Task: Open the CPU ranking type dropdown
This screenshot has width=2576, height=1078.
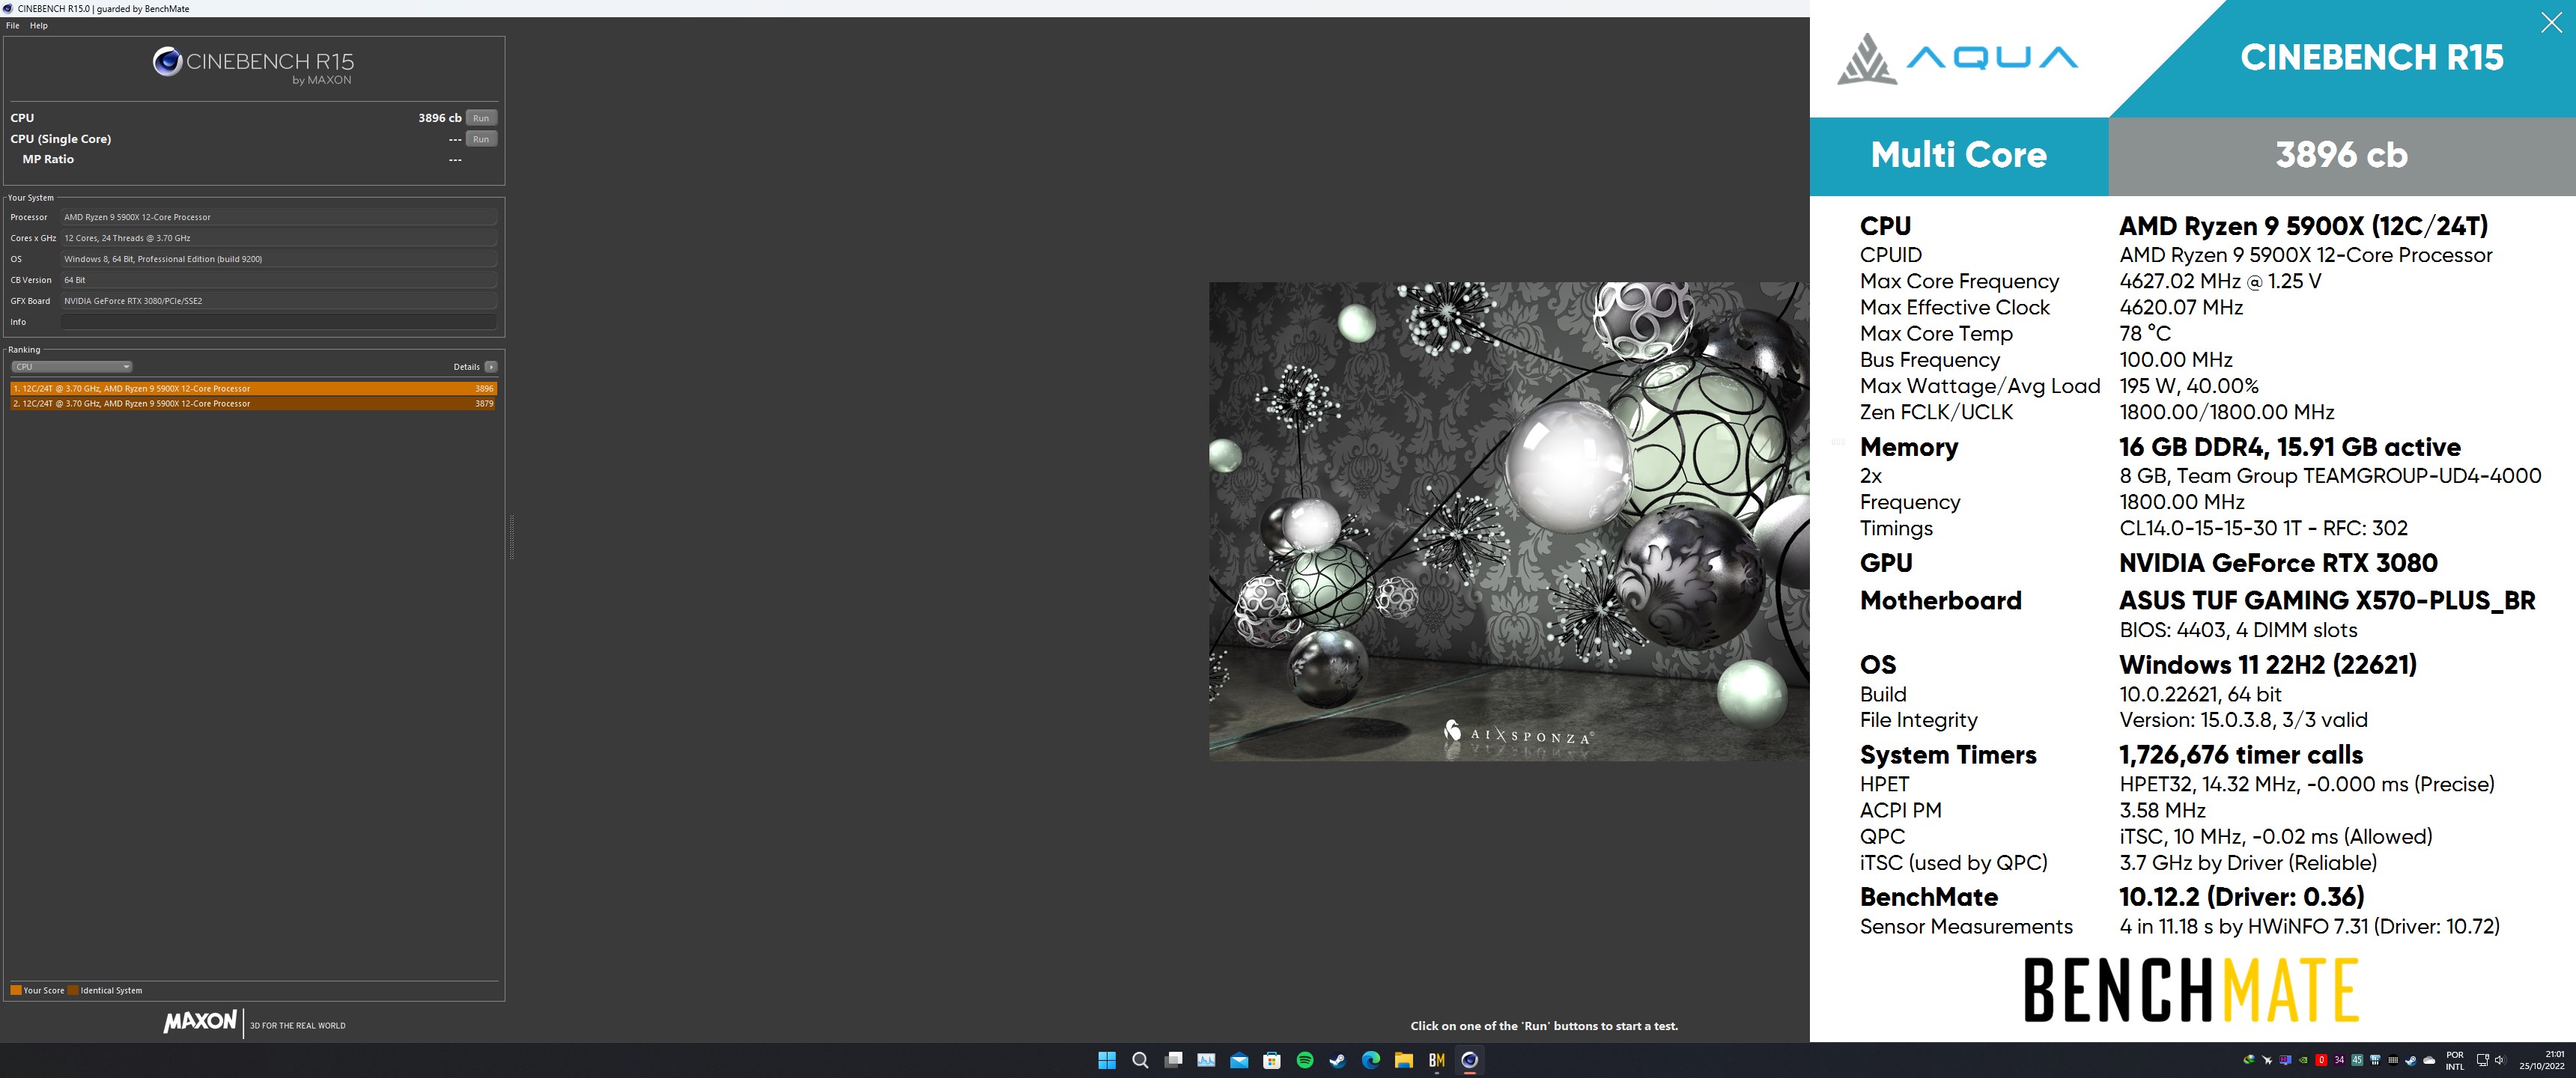Action: (72, 367)
